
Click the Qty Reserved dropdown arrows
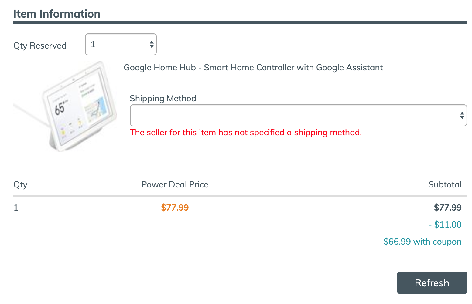click(152, 44)
